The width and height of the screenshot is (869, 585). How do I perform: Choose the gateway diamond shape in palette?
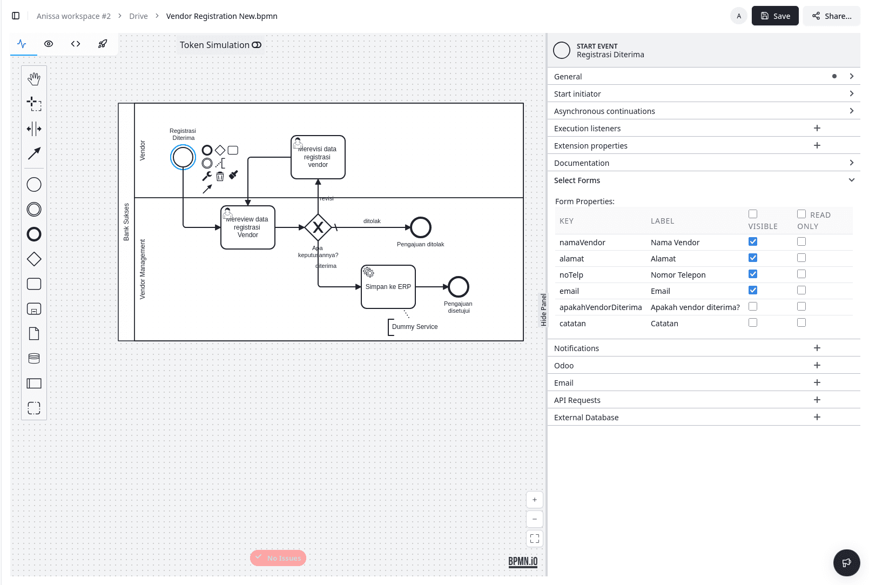click(34, 259)
